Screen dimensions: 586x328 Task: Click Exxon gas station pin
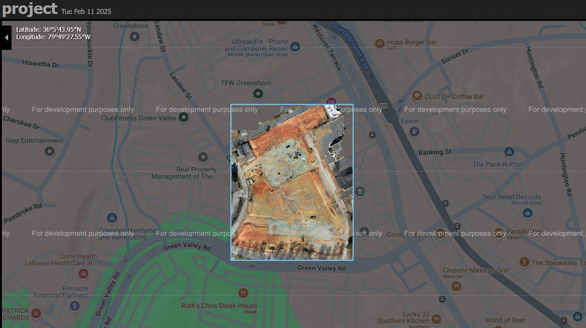coord(414,131)
